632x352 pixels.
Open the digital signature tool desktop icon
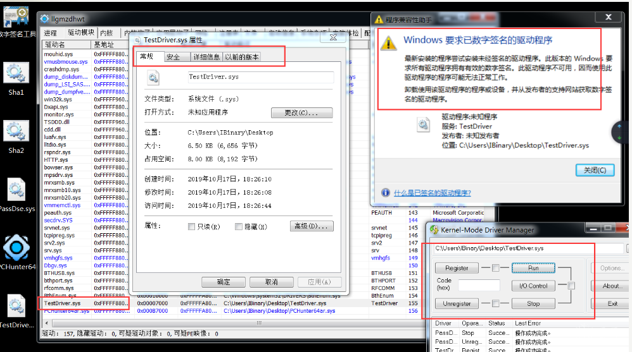pos(16,17)
